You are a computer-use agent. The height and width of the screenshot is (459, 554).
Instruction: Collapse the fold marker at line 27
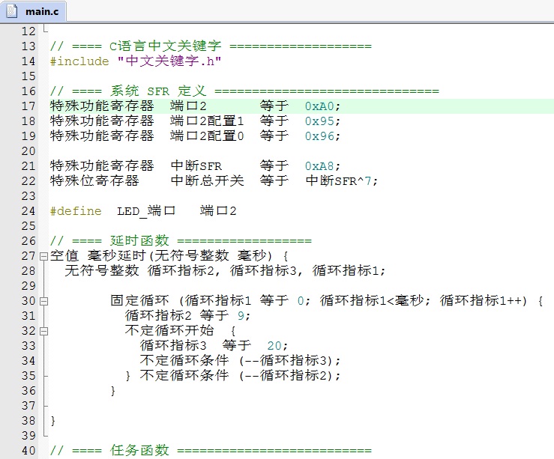coord(43,256)
